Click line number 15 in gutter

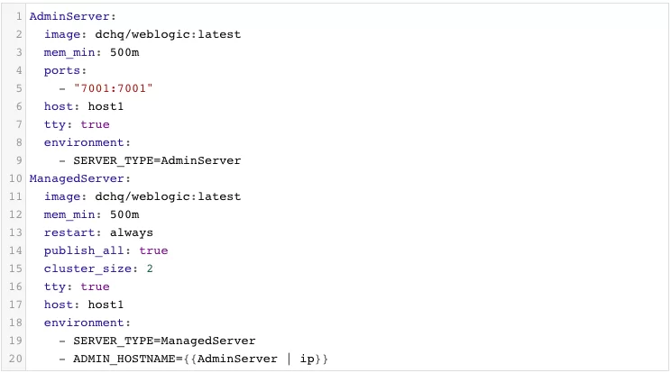coord(15,268)
